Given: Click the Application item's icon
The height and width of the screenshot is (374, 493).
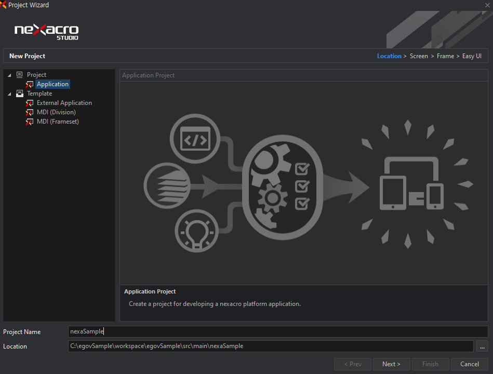Looking at the screenshot, I should click(30, 84).
